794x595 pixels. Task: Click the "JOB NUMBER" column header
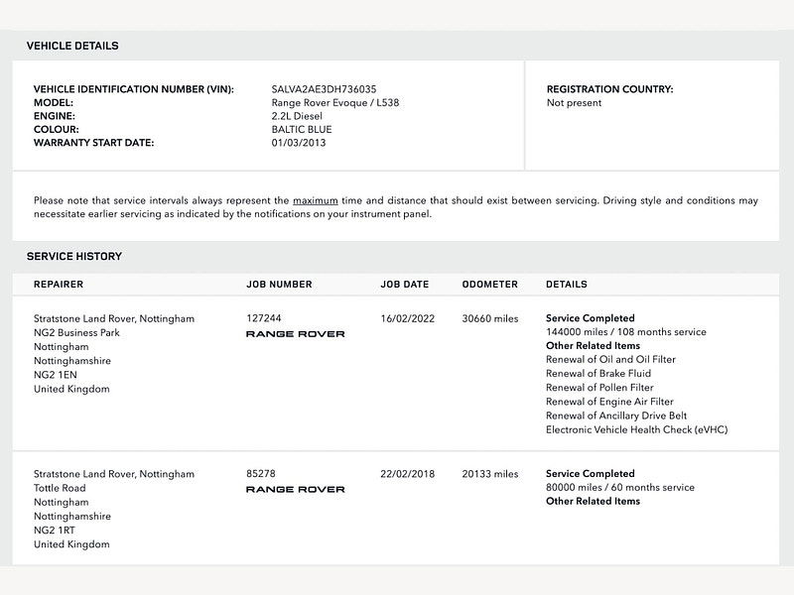[x=279, y=285]
